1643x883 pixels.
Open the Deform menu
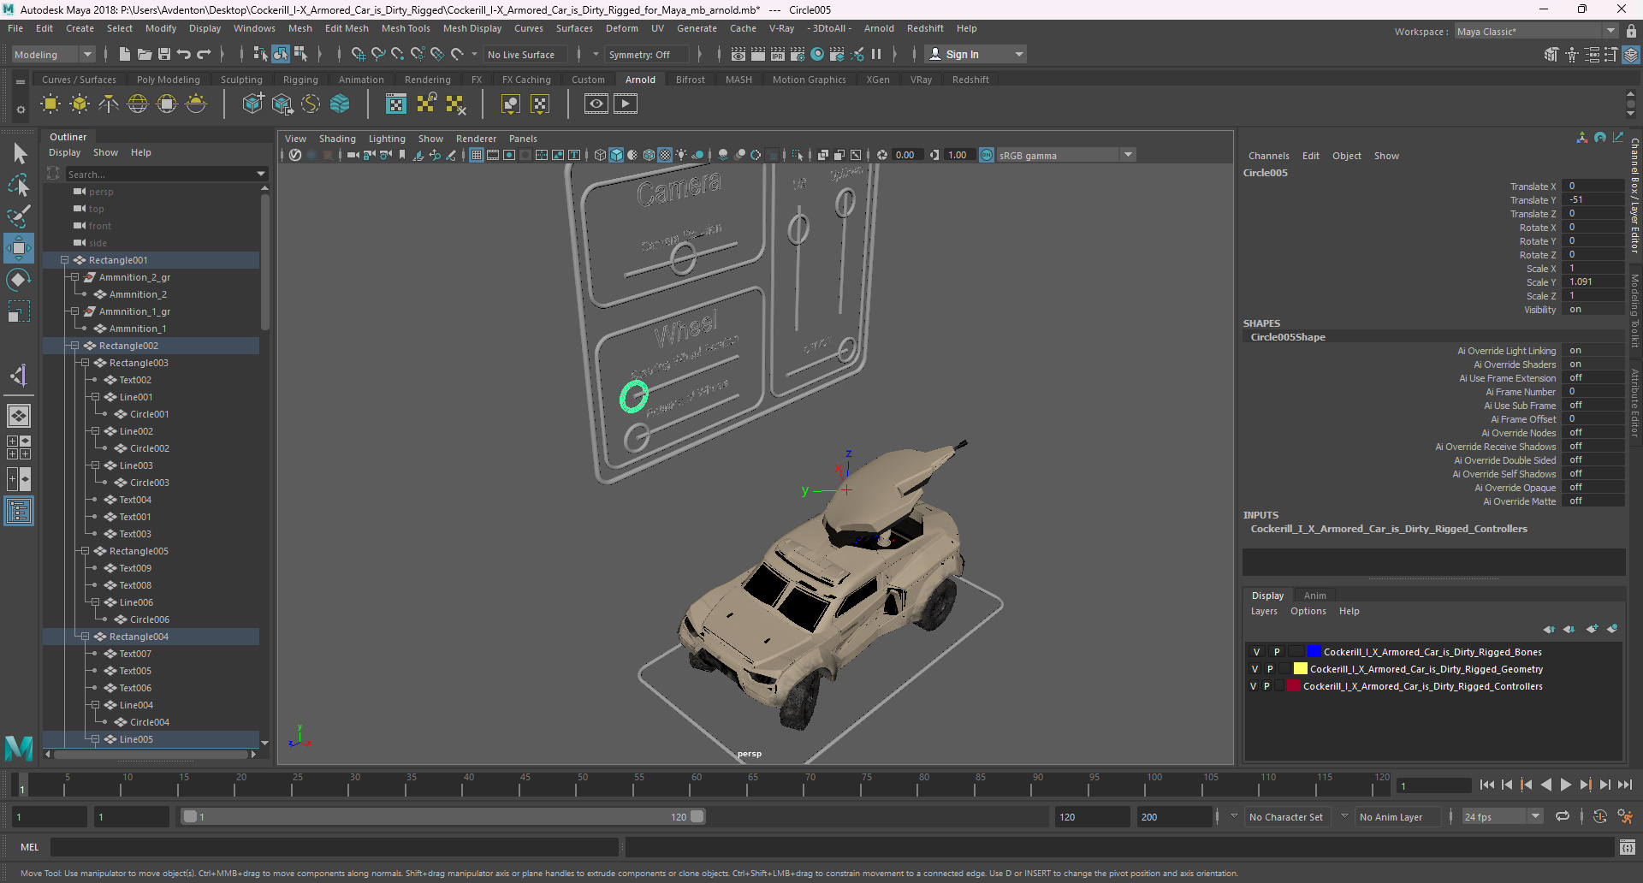[622, 28]
